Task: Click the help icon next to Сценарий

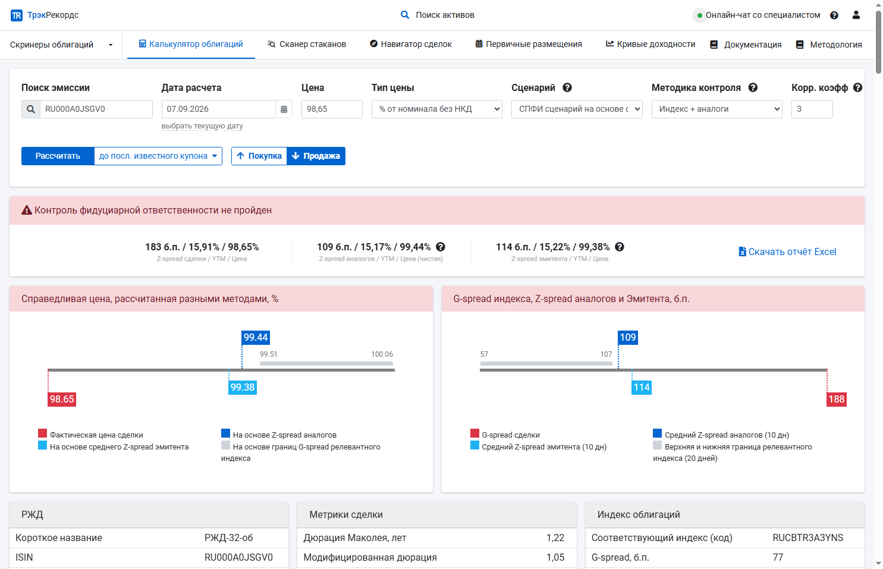Action: (x=567, y=87)
